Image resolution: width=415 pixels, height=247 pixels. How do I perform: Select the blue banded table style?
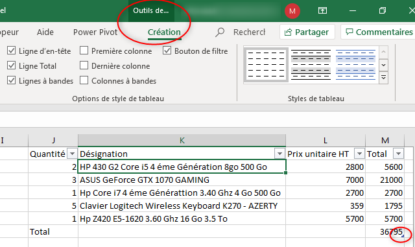pyautogui.click(x=355, y=65)
